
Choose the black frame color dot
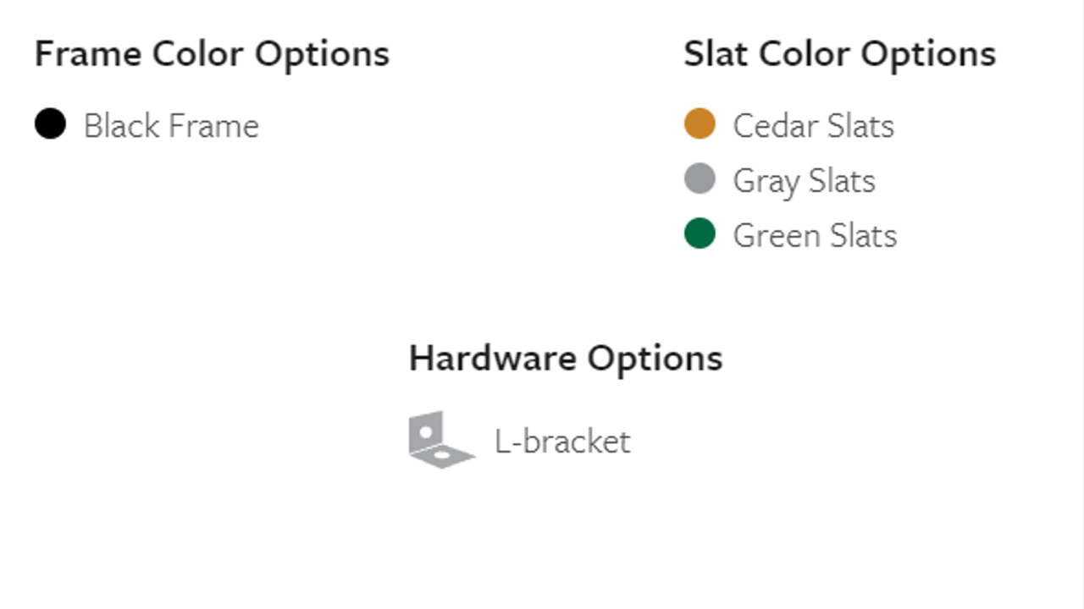click(x=50, y=123)
